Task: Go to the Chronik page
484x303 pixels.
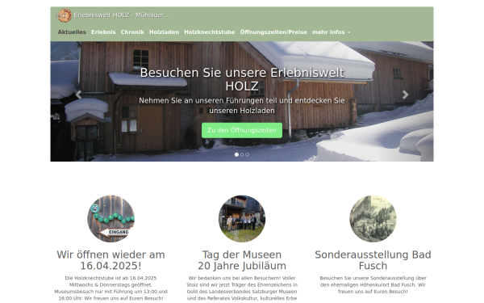Action: [x=132, y=32]
